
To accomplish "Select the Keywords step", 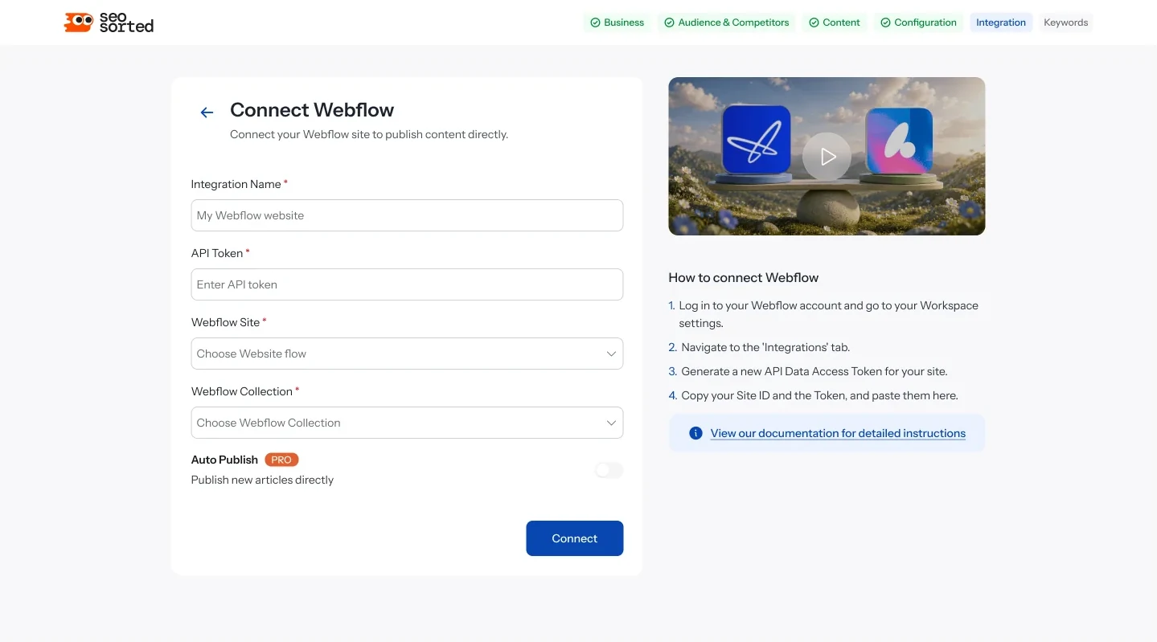I will click(1065, 22).
